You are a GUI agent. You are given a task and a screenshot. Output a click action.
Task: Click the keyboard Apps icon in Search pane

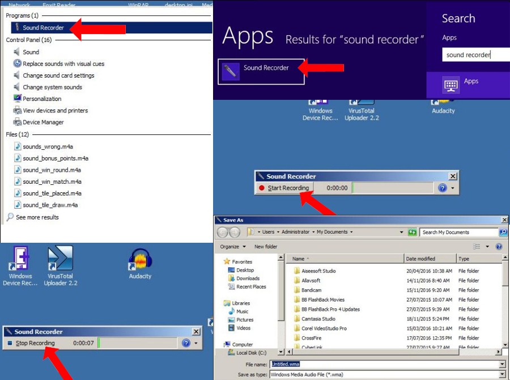451,85
